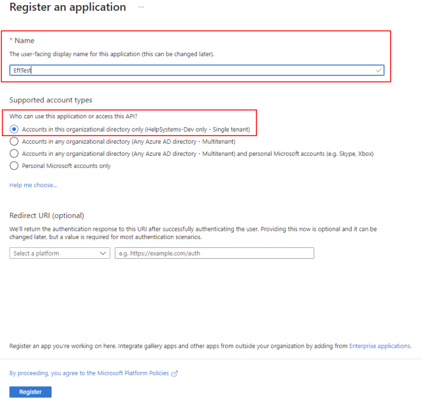Viewport: 422px width, 407px height.
Task: Click the Supported account types heading
Action: click(51, 100)
